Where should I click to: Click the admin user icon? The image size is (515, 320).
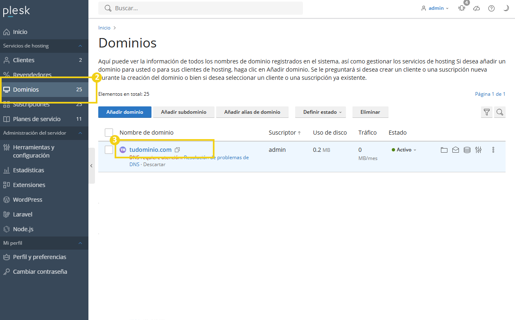[x=424, y=8]
